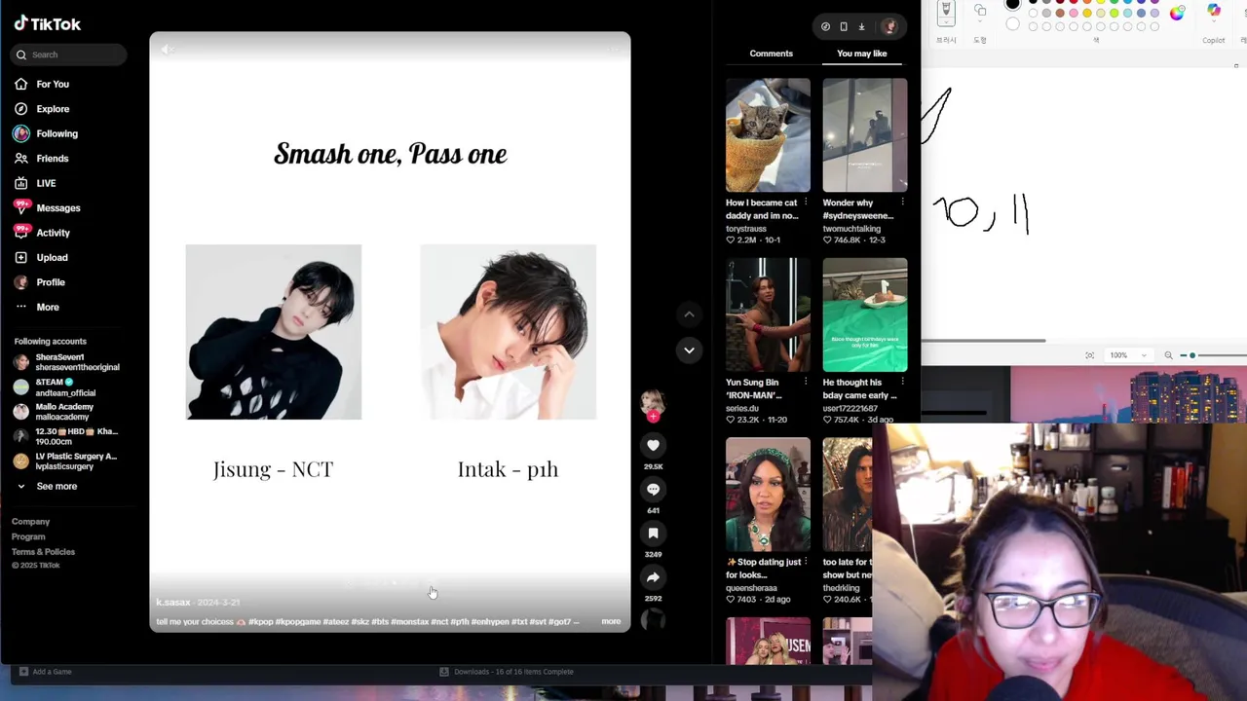Share the video with the arrow icon
Viewport: 1247px width, 701px height.
click(653, 577)
